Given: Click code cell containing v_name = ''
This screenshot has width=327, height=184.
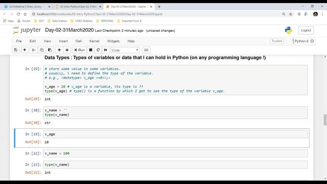Looking at the screenshot, I should click(x=175, y=112).
